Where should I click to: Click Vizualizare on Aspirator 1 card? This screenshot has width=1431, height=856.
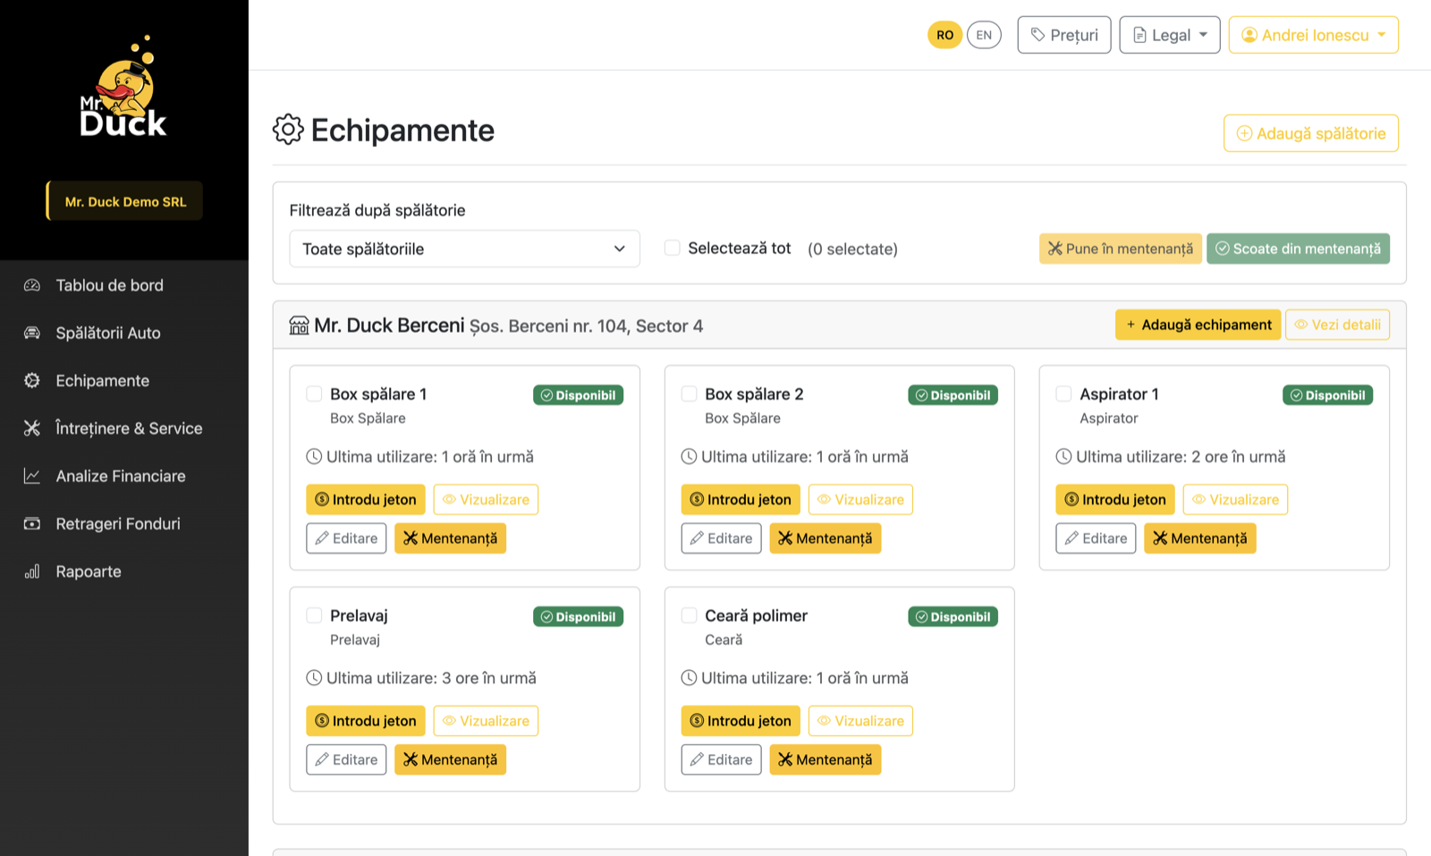tap(1235, 499)
